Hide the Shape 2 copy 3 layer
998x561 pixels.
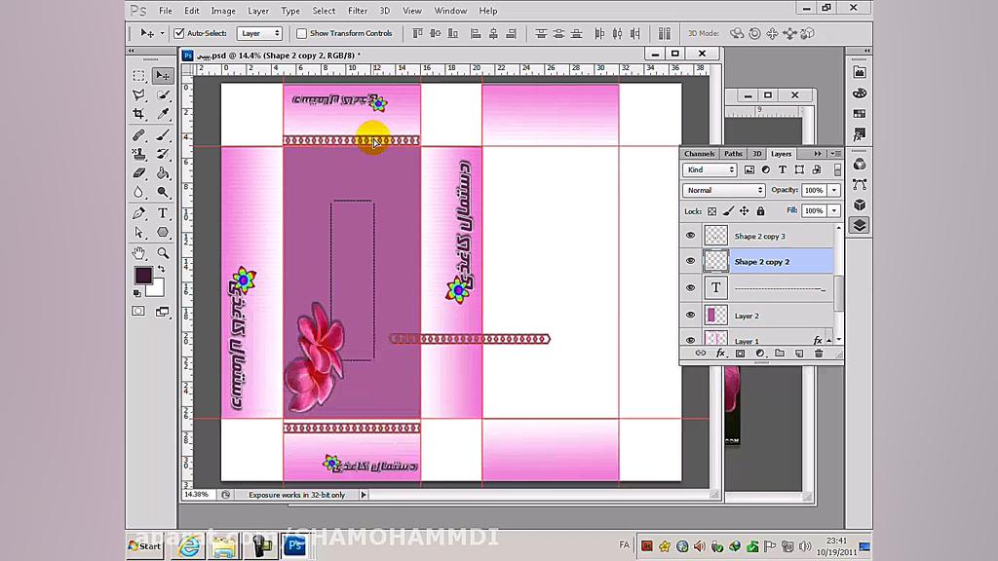tap(690, 236)
